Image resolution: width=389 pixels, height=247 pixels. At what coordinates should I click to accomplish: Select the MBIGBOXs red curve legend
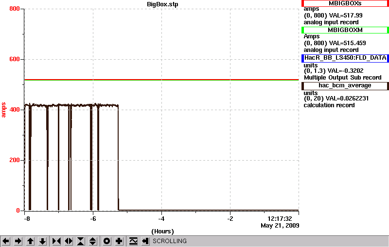[x=345, y=3]
